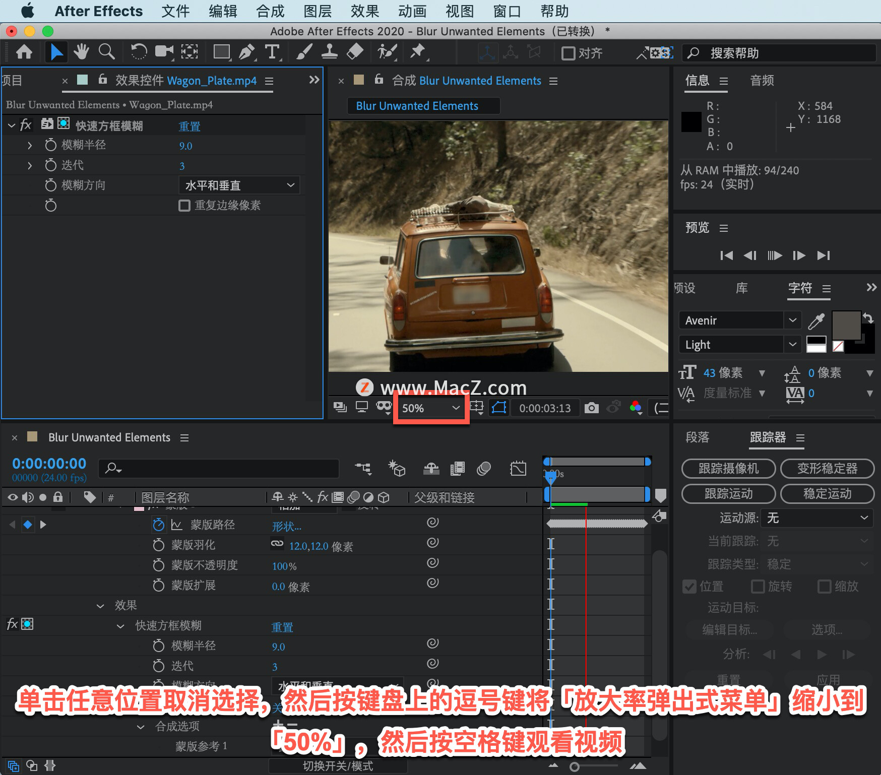Open the 窗口 menu
This screenshot has height=775, width=881.
[x=507, y=11]
